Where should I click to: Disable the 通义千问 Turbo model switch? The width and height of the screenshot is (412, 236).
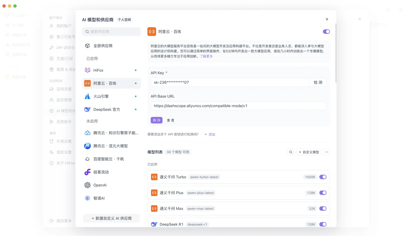click(x=323, y=177)
